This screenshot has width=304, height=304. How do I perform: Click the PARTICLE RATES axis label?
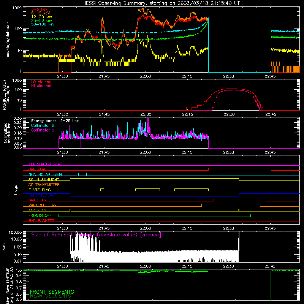4,95
